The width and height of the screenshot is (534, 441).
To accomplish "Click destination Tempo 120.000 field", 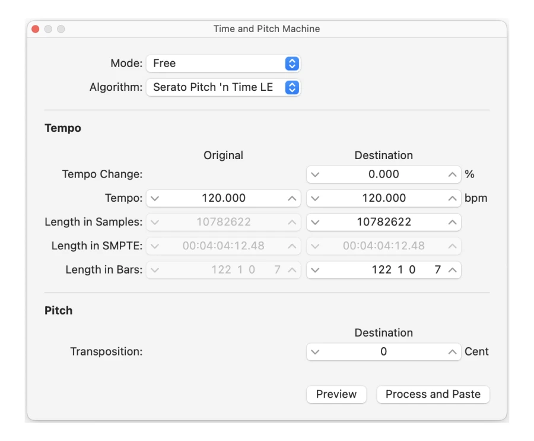I will (x=384, y=198).
